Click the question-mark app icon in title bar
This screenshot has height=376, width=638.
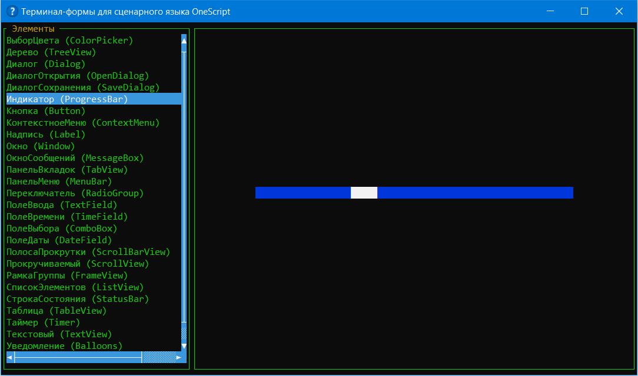click(x=11, y=11)
